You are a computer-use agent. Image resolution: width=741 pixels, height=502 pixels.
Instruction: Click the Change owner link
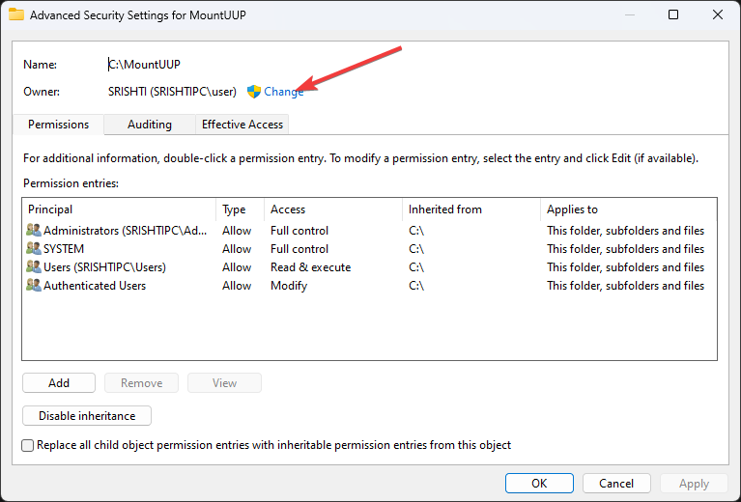[x=283, y=92]
